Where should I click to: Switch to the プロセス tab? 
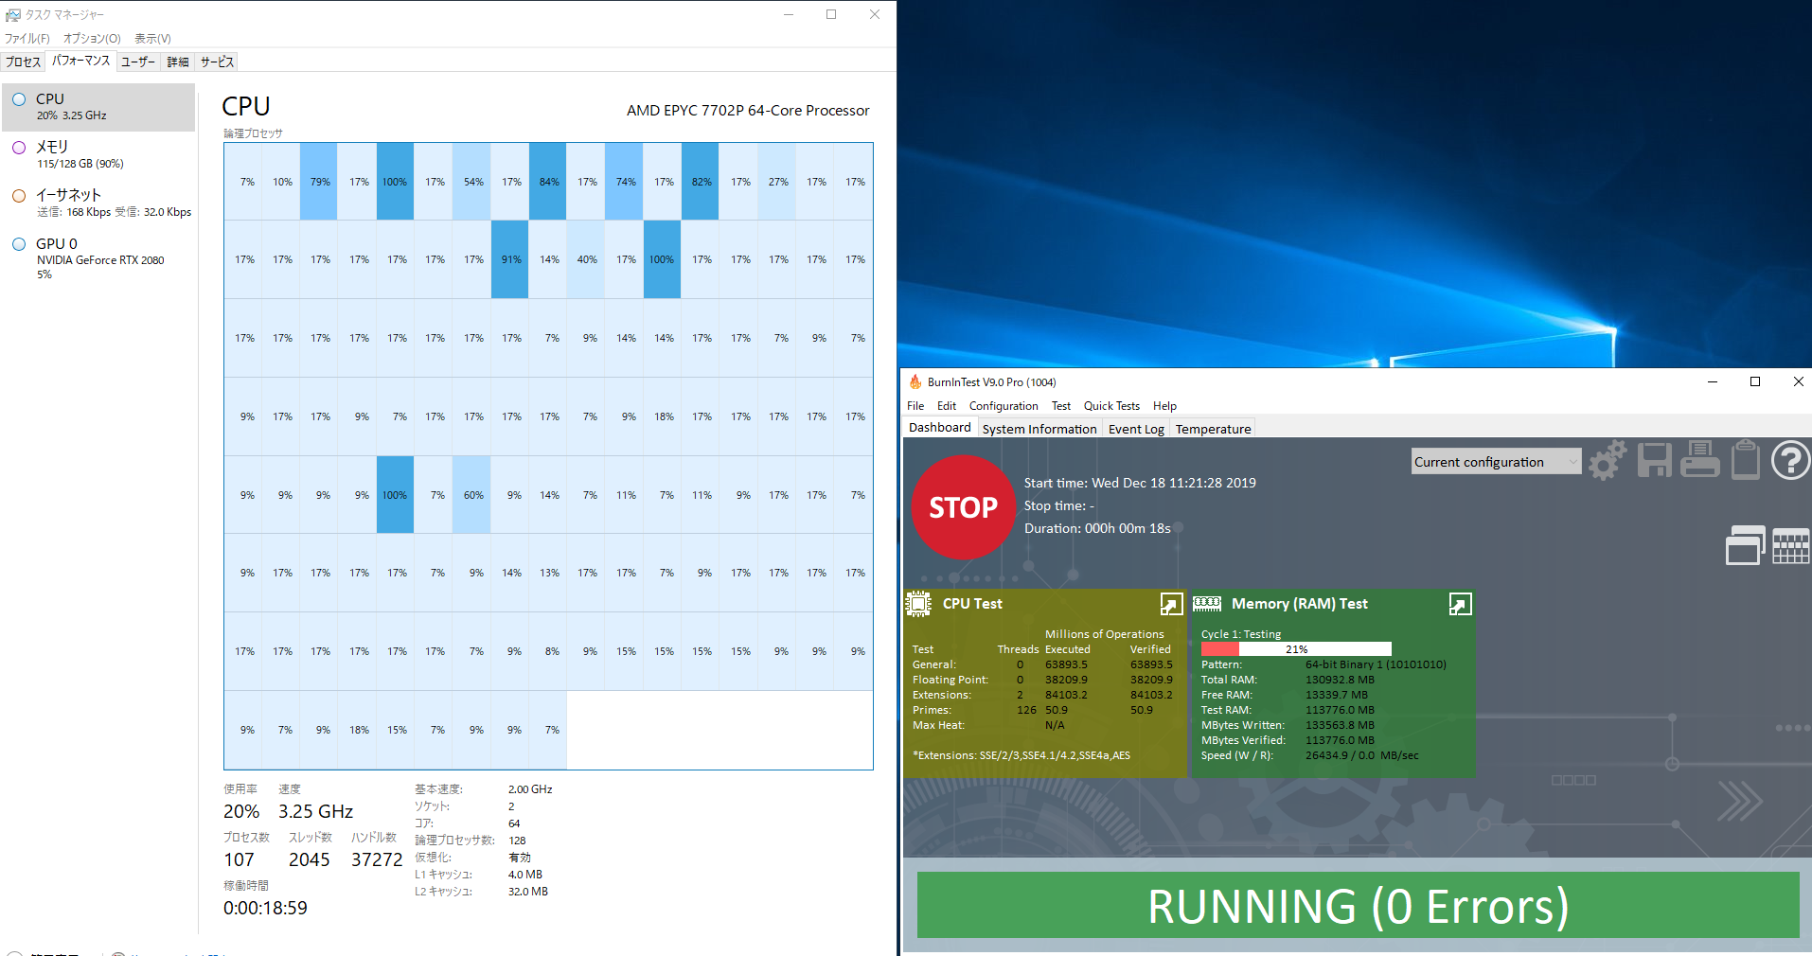click(24, 62)
